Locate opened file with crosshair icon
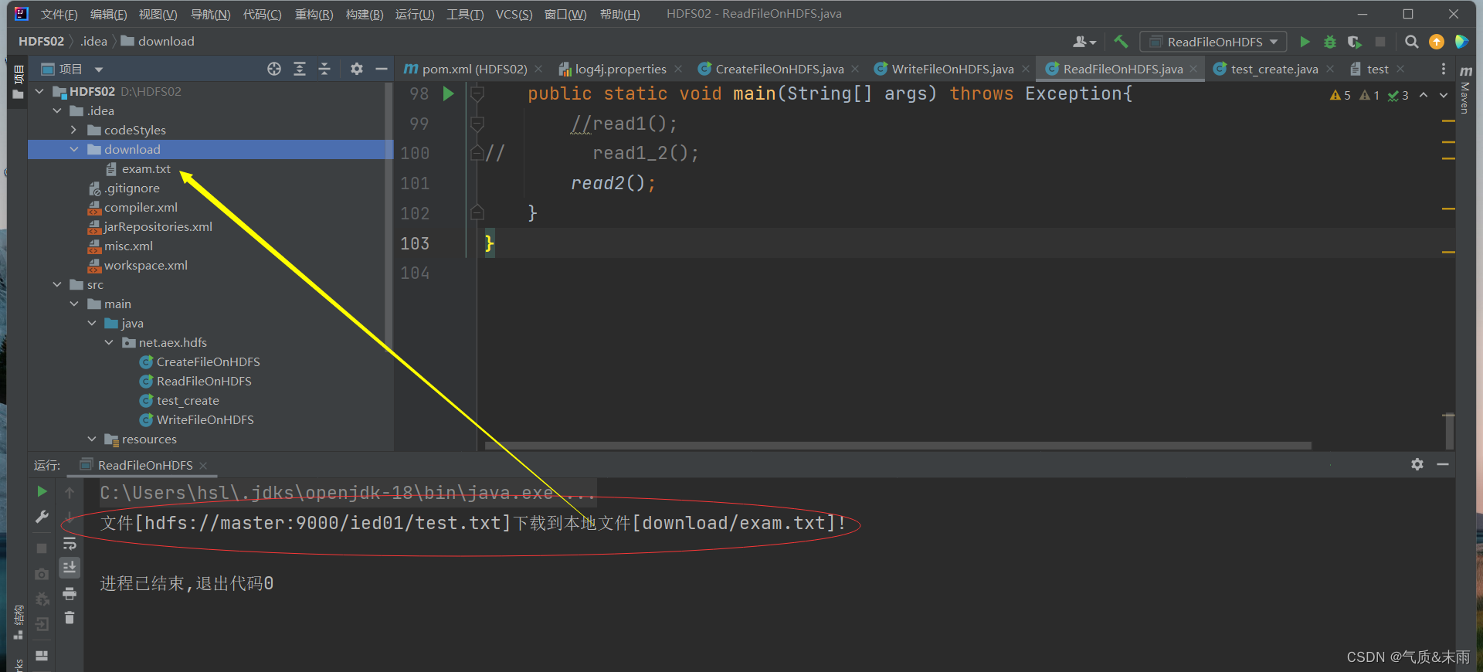The height and width of the screenshot is (672, 1483). 274,69
